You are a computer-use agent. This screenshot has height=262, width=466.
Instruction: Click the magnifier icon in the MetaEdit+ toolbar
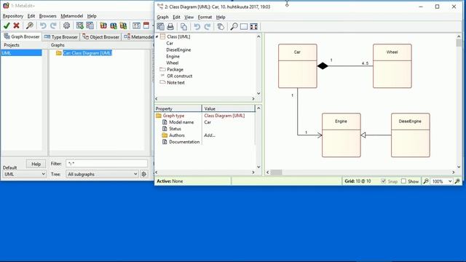coord(29,26)
